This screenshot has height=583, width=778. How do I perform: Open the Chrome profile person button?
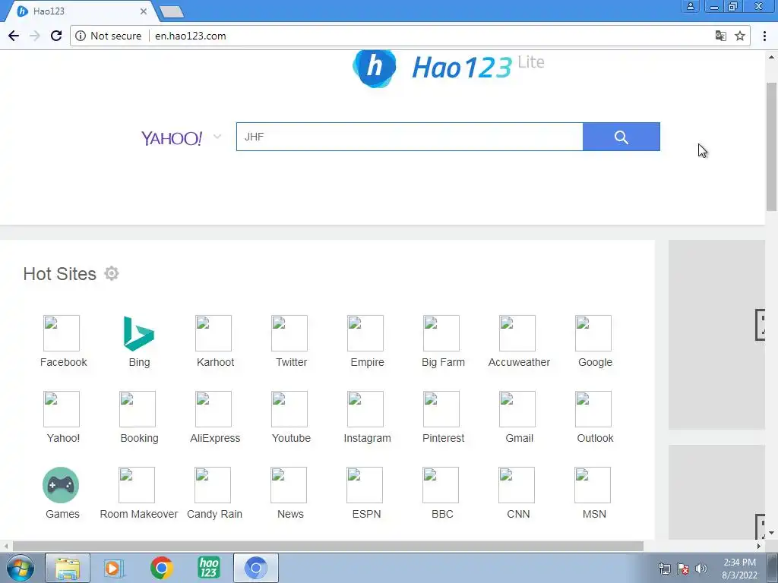coord(690,6)
